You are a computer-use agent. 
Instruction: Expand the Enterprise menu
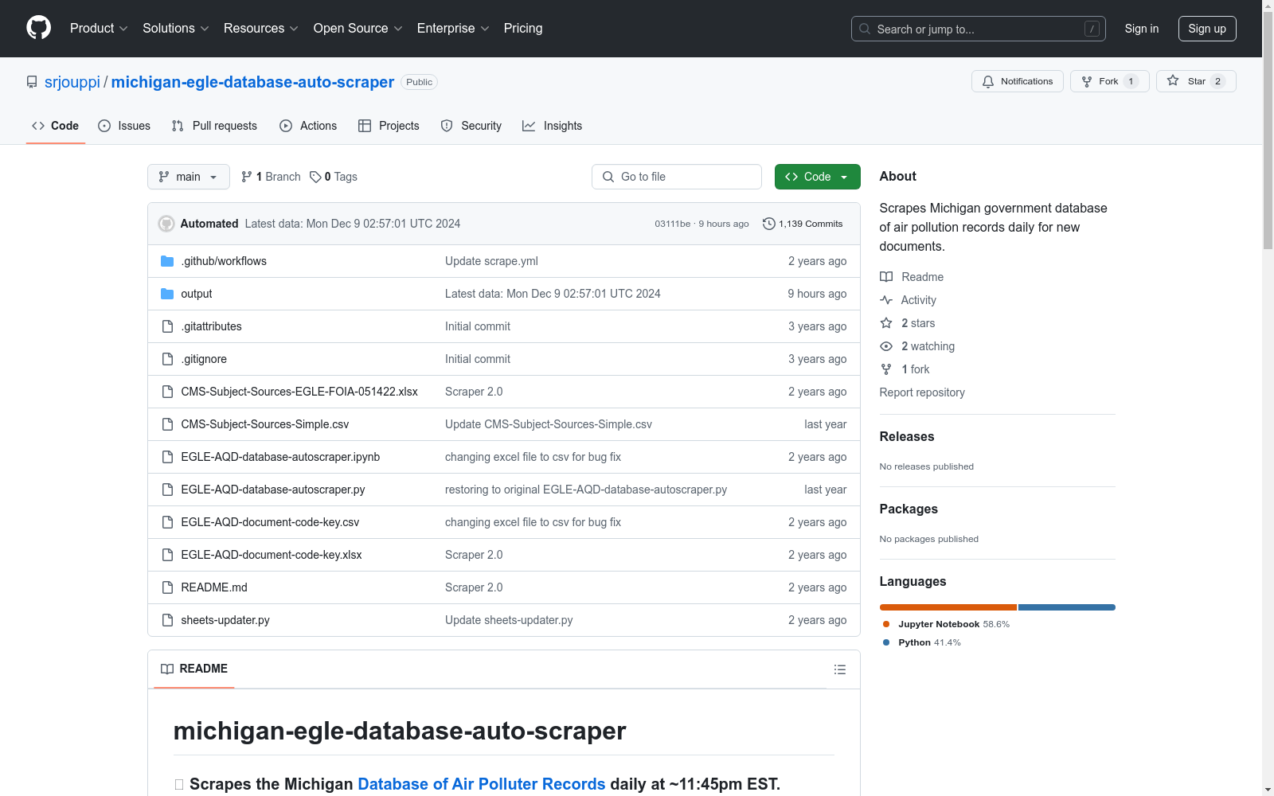pos(453,28)
